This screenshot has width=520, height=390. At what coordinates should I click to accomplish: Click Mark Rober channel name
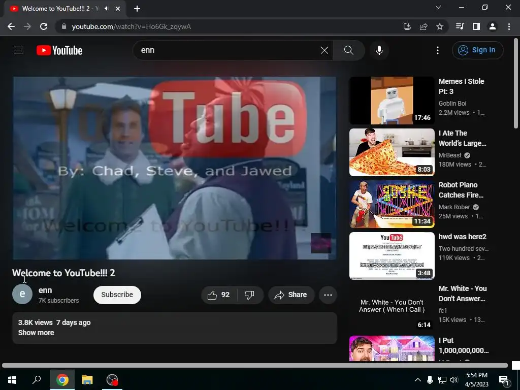click(x=454, y=207)
